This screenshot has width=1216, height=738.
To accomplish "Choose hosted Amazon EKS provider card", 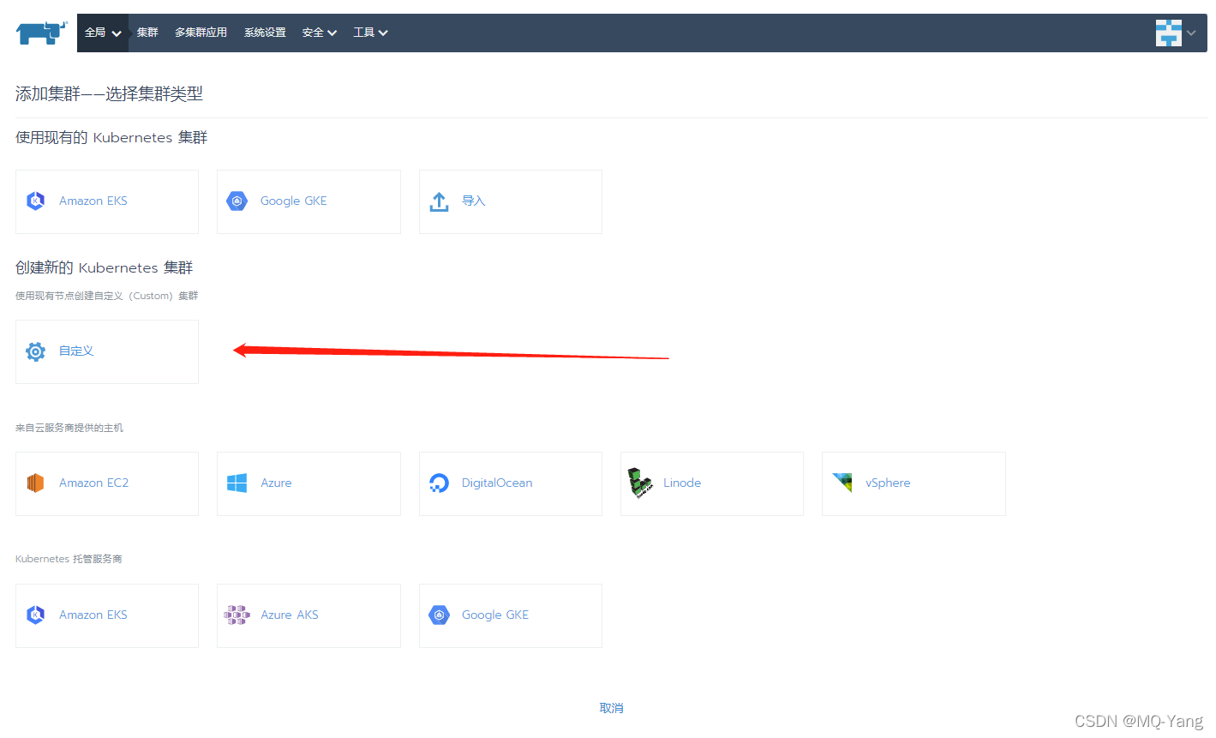I will coord(107,615).
